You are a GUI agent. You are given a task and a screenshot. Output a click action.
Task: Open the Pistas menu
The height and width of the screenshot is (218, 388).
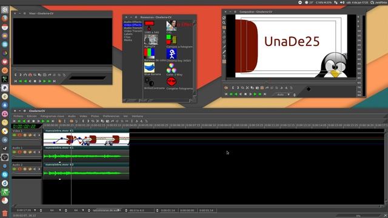(x=95, y=116)
